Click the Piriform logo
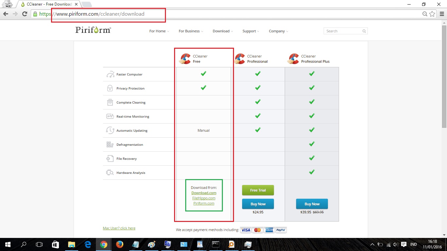The height and width of the screenshot is (251, 447). click(93, 30)
